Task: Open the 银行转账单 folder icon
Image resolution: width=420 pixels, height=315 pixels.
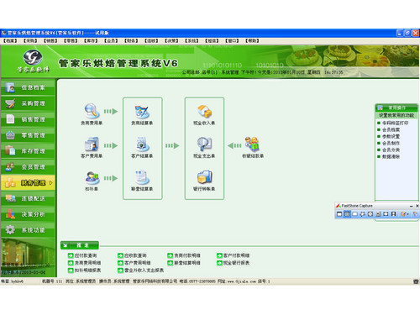Action: 204,177
